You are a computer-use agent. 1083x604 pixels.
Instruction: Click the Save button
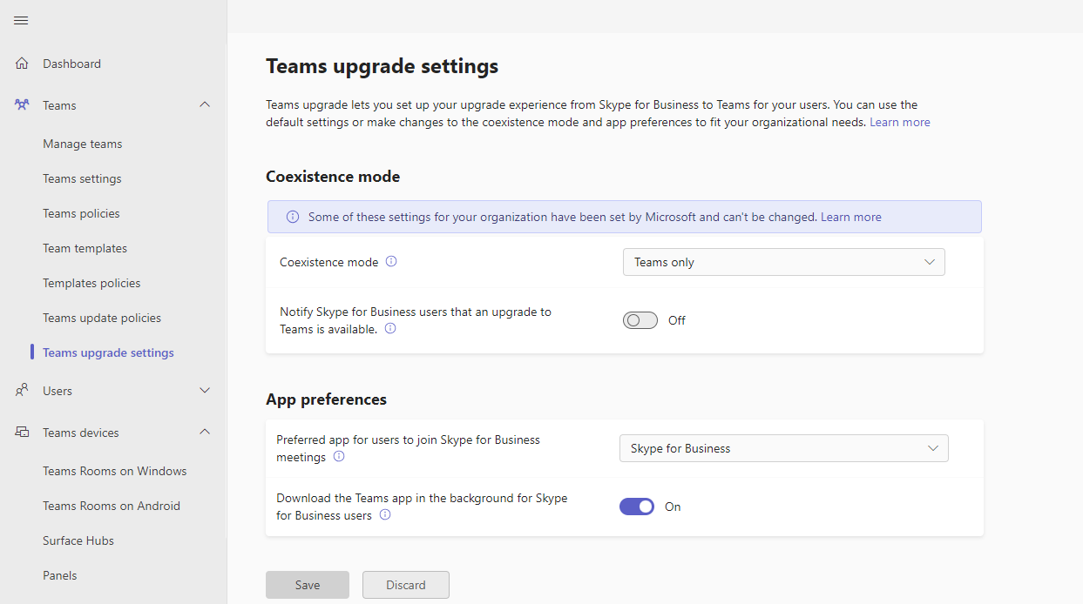(x=308, y=585)
